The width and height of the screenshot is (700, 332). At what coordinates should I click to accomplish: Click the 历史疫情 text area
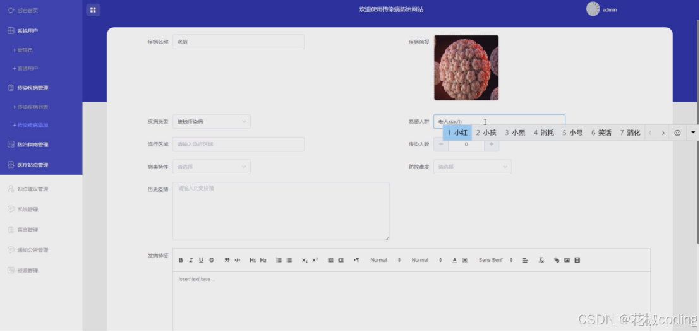(281, 211)
